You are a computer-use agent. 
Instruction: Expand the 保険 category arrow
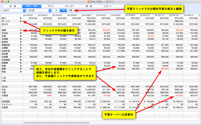pos(21,65)
